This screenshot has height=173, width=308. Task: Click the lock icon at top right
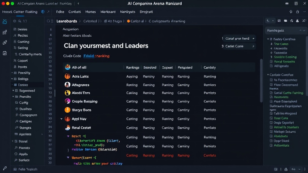[297, 12]
